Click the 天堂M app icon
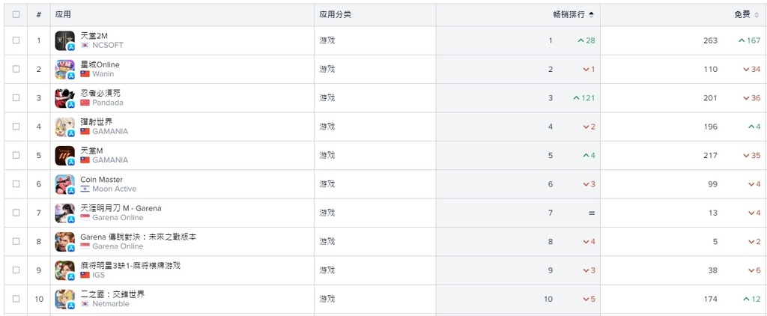 tap(64, 156)
